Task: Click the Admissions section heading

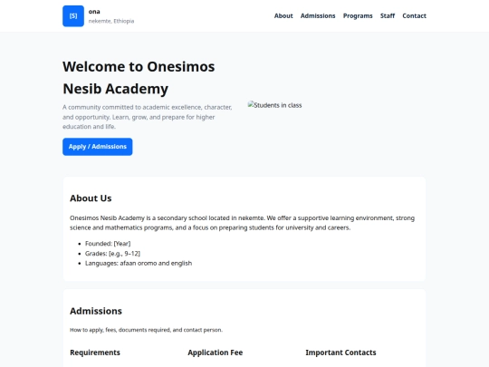Action: [x=96, y=311]
